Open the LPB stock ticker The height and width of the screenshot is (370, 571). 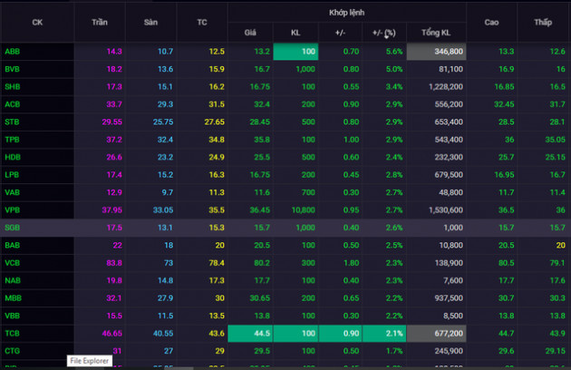tap(12, 175)
